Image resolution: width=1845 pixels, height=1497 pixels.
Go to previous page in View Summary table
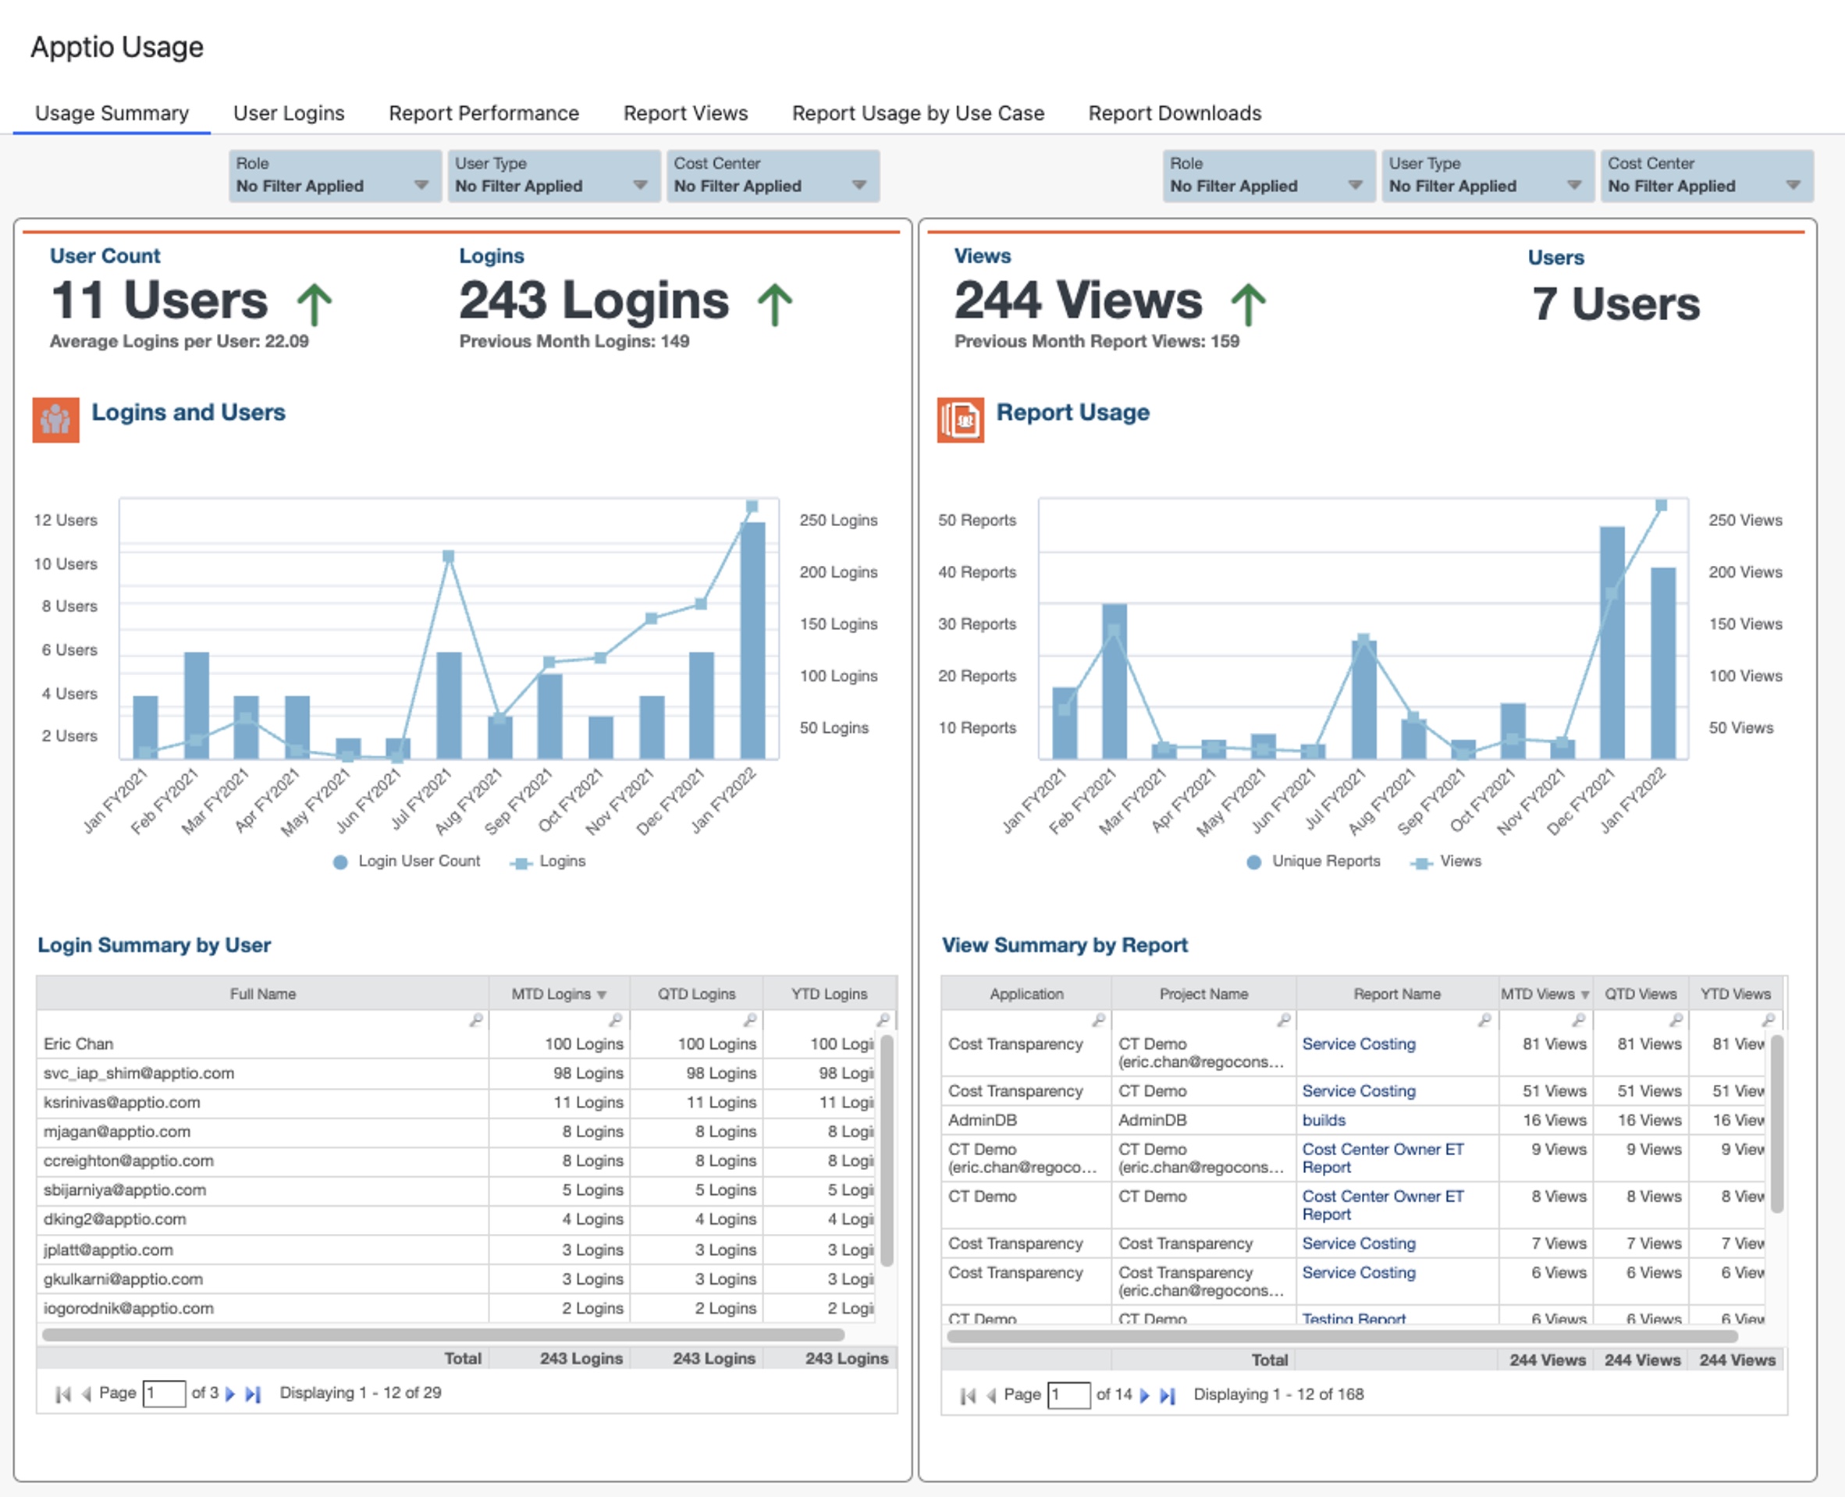(991, 1396)
